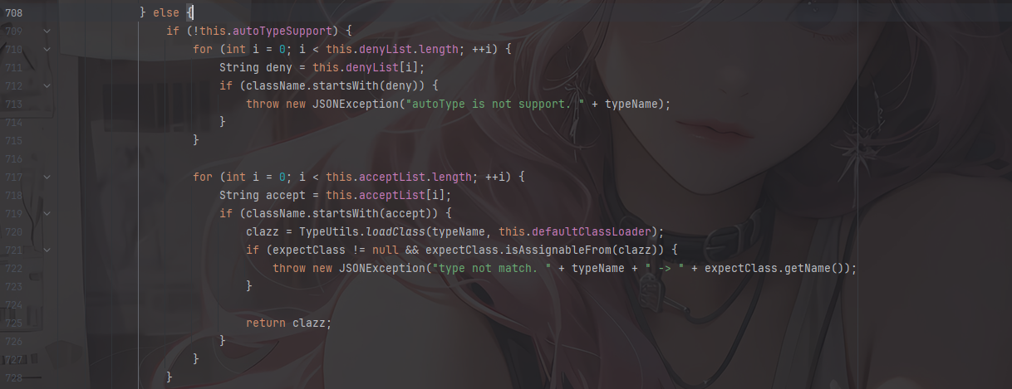Collapse the startsWith(deny) if block at line 712

(x=47, y=85)
